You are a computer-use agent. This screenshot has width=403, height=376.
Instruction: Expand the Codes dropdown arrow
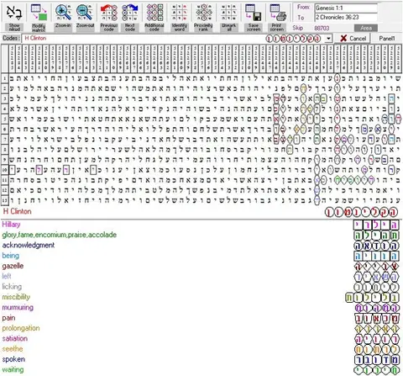[x=328, y=39]
